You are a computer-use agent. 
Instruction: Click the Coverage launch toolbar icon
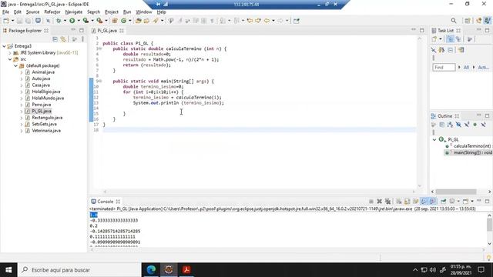86,21
